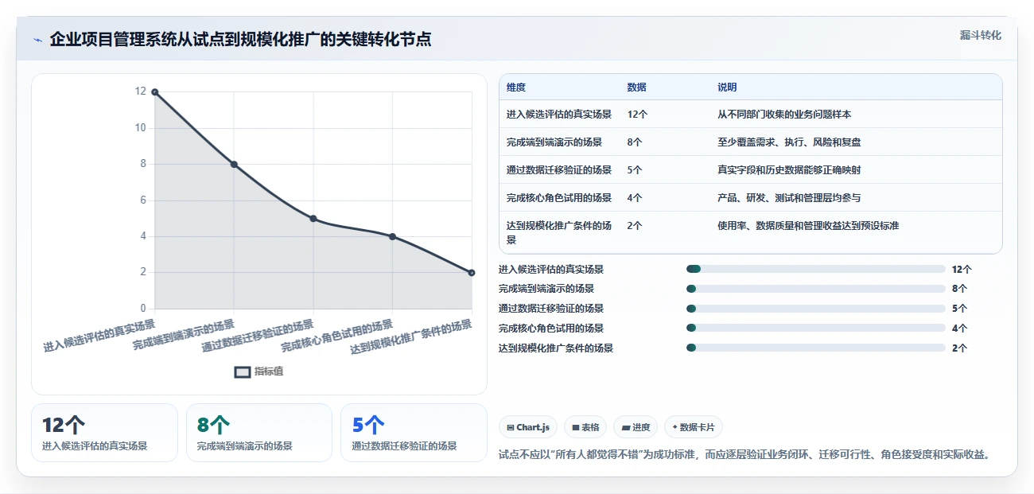The height and width of the screenshot is (494, 1034).
Task: Select the chart data point at value 12
Action: click(x=155, y=92)
